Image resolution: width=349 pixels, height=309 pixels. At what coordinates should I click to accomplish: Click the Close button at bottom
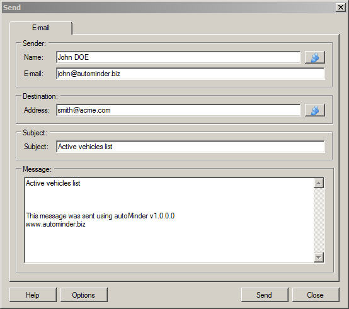pyautogui.click(x=316, y=295)
